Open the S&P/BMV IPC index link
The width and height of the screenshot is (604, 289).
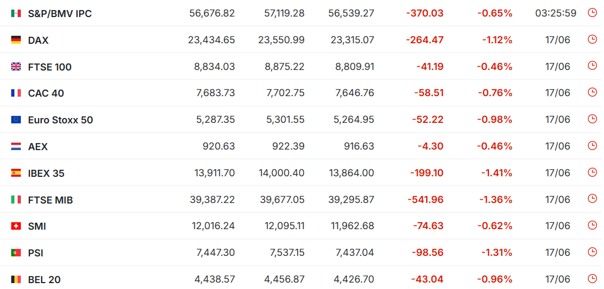60,14
